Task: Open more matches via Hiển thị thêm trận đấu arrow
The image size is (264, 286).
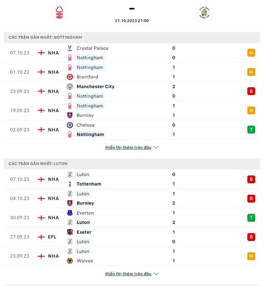Action: [156, 148]
